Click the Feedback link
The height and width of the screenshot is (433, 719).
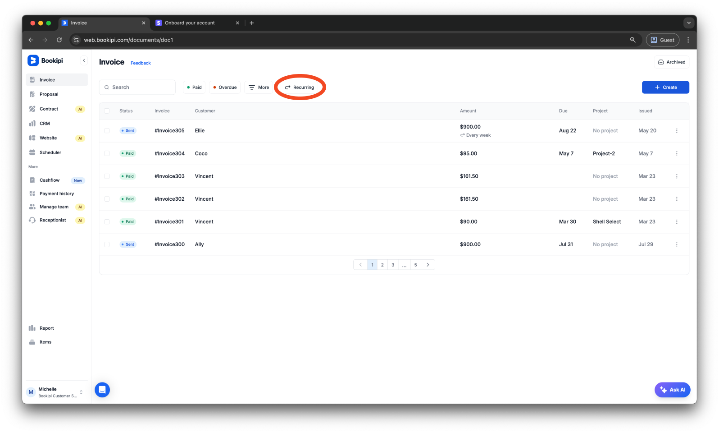coord(141,63)
